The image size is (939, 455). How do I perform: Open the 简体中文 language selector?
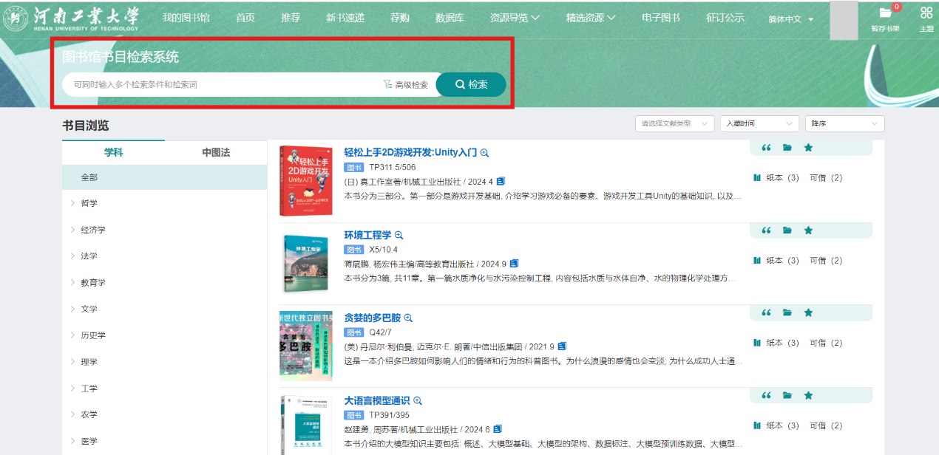pyautogui.click(x=790, y=19)
